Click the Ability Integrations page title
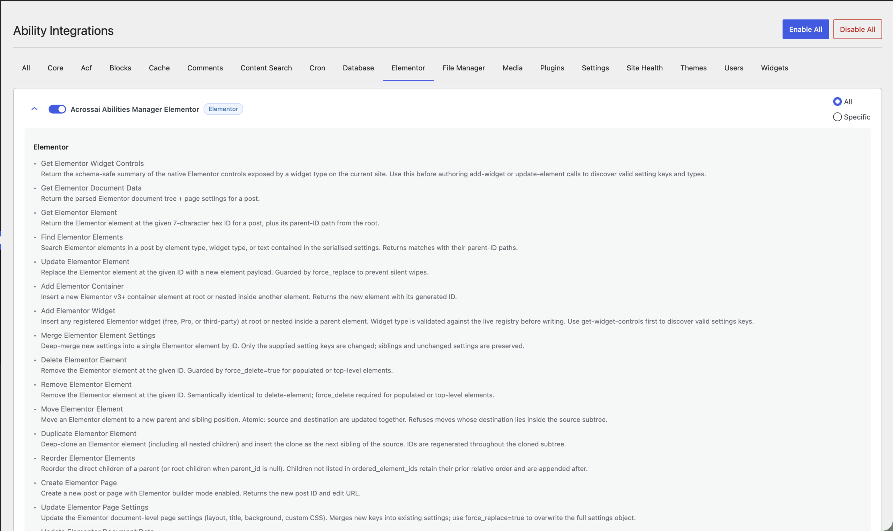This screenshot has height=531, width=893. pos(63,31)
